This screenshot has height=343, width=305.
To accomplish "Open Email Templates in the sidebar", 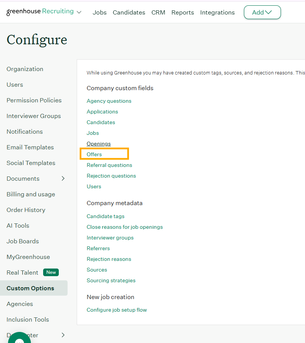I will point(30,147).
